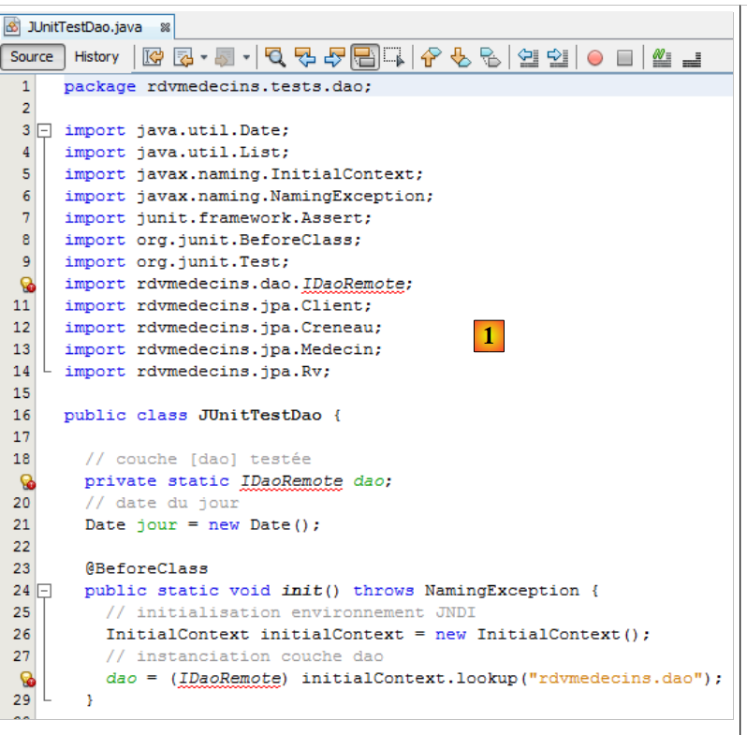Select the JUnitTestDao.java editor tab
Viewport: 747px width, 735px height.
click(x=84, y=28)
